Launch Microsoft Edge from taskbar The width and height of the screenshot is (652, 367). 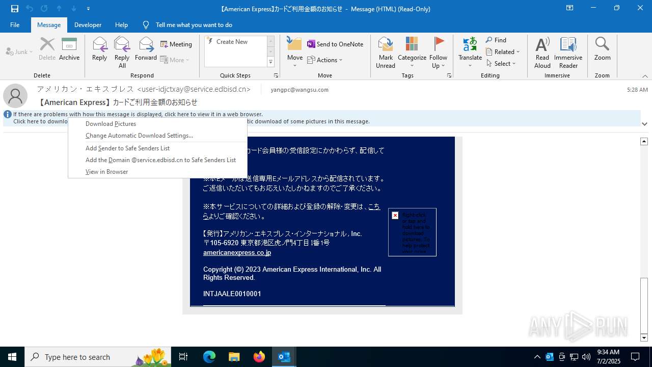tap(209, 357)
